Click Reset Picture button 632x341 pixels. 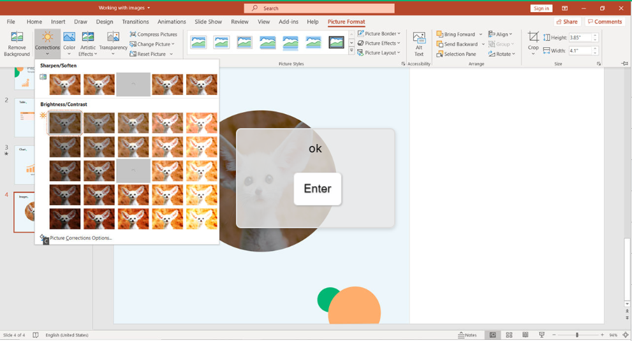coord(148,54)
